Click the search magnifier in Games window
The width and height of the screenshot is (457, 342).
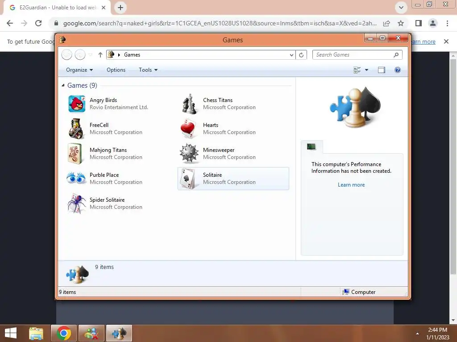(x=396, y=55)
